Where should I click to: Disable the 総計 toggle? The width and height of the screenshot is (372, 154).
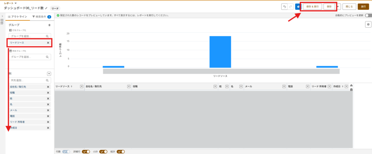pyautogui.click(x=121, y=151)
